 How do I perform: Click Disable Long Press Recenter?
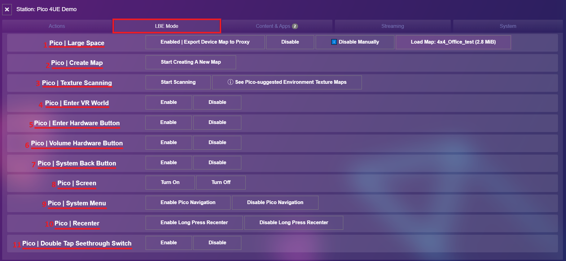[x=294, y=223]
